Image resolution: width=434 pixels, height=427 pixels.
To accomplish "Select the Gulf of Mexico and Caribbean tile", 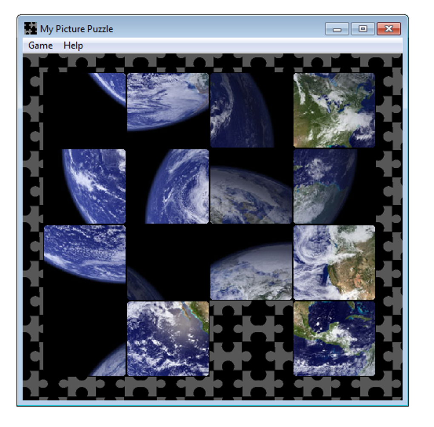I will (x=334, y=338).
